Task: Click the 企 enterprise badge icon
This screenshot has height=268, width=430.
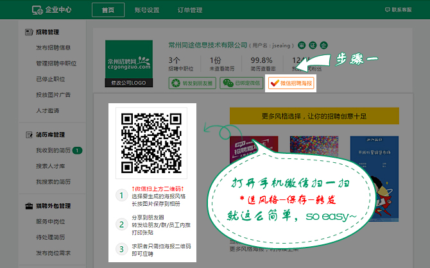Action: click(324, 46)
